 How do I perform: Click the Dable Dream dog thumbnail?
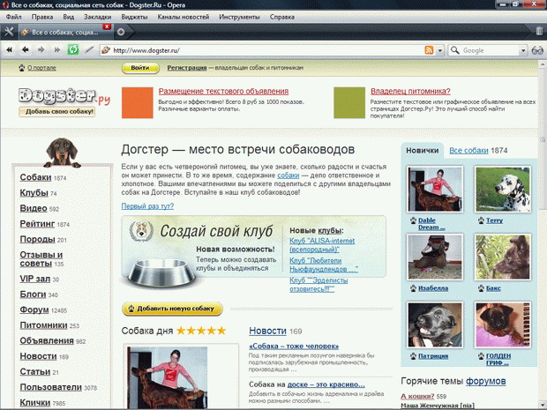coord(435,190)
